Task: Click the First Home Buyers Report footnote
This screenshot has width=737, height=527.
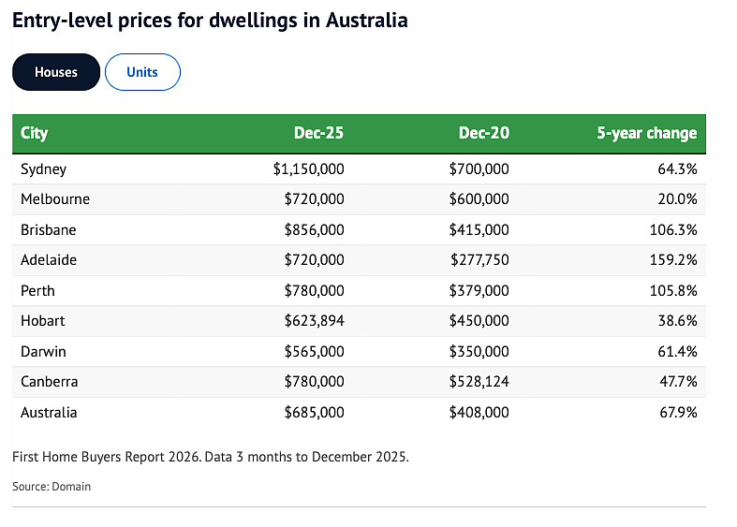Action: [x=211, y=457]
